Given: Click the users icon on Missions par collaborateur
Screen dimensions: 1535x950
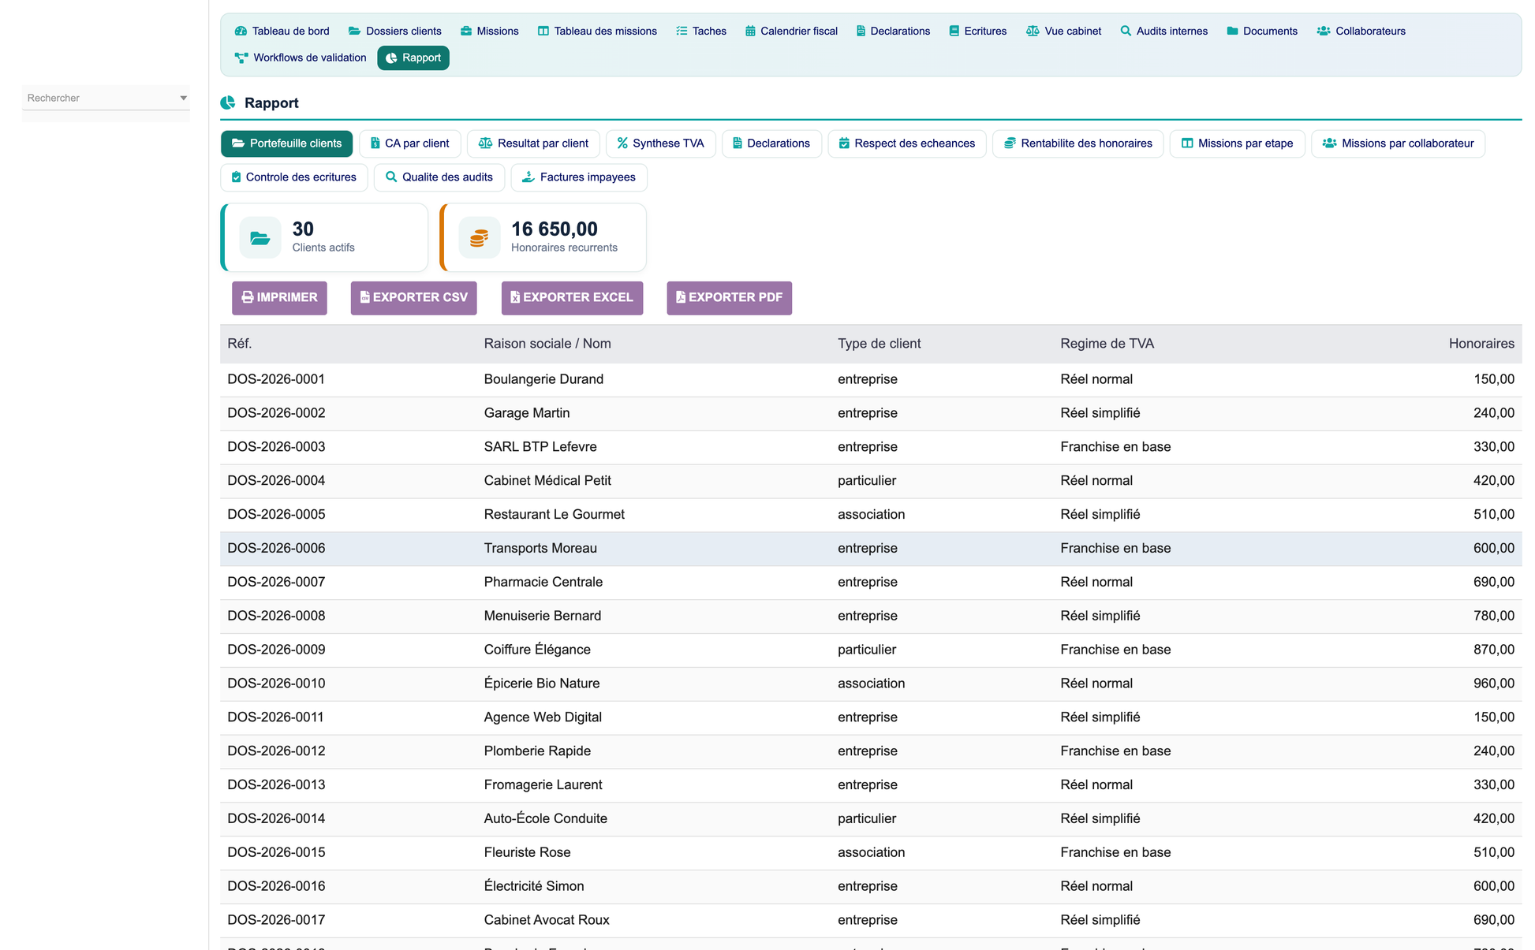Looking at the screenshot, I should coord(1329,143).
